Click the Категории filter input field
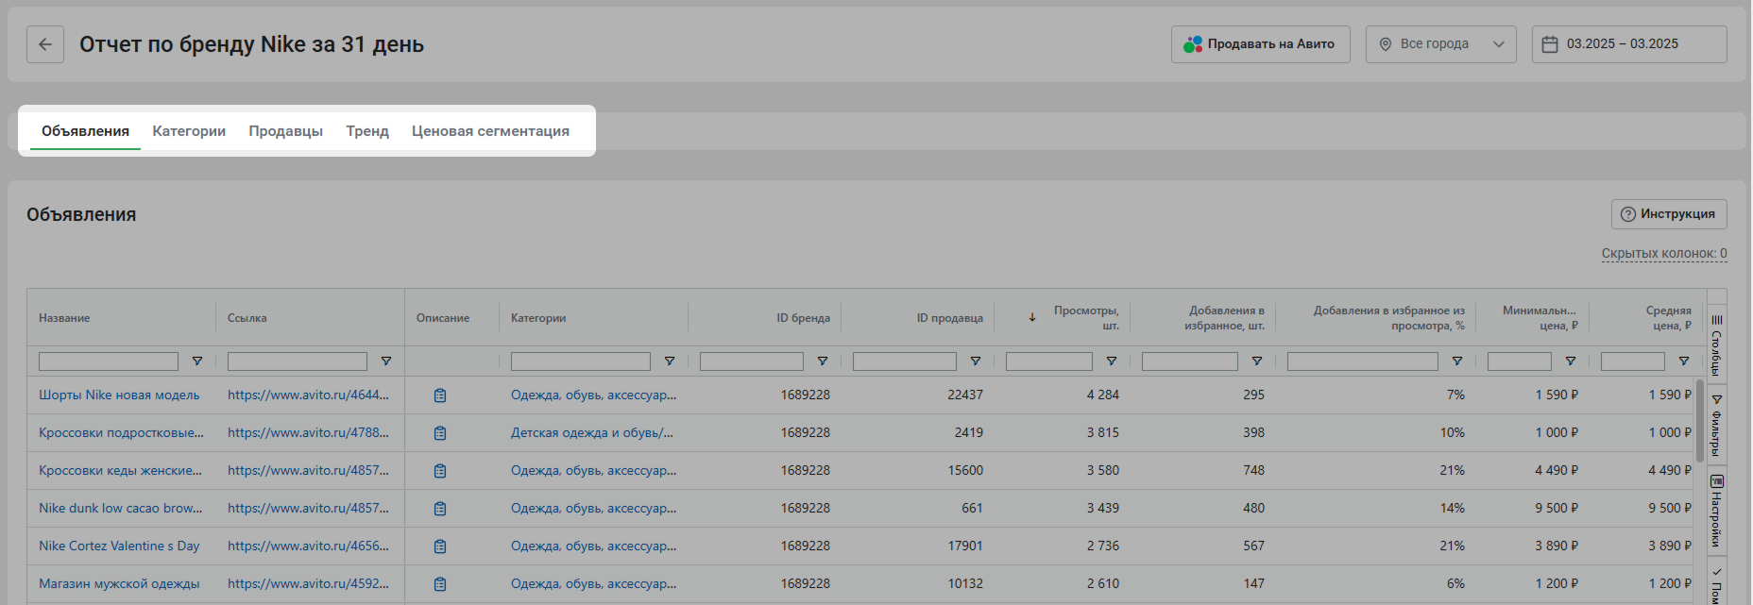The height and width of the screenshot is (605, 1753). click(581, 361)
